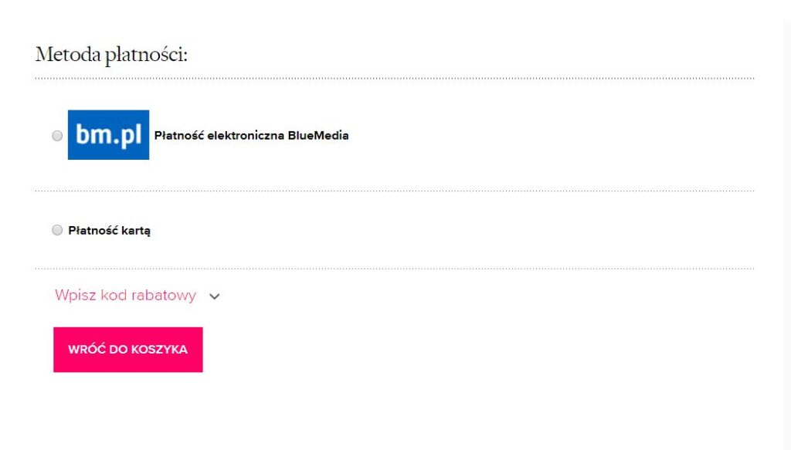Open the Wpisz kod rabatowy link
This screenshot has width=791, height=450.
point(126,296)
